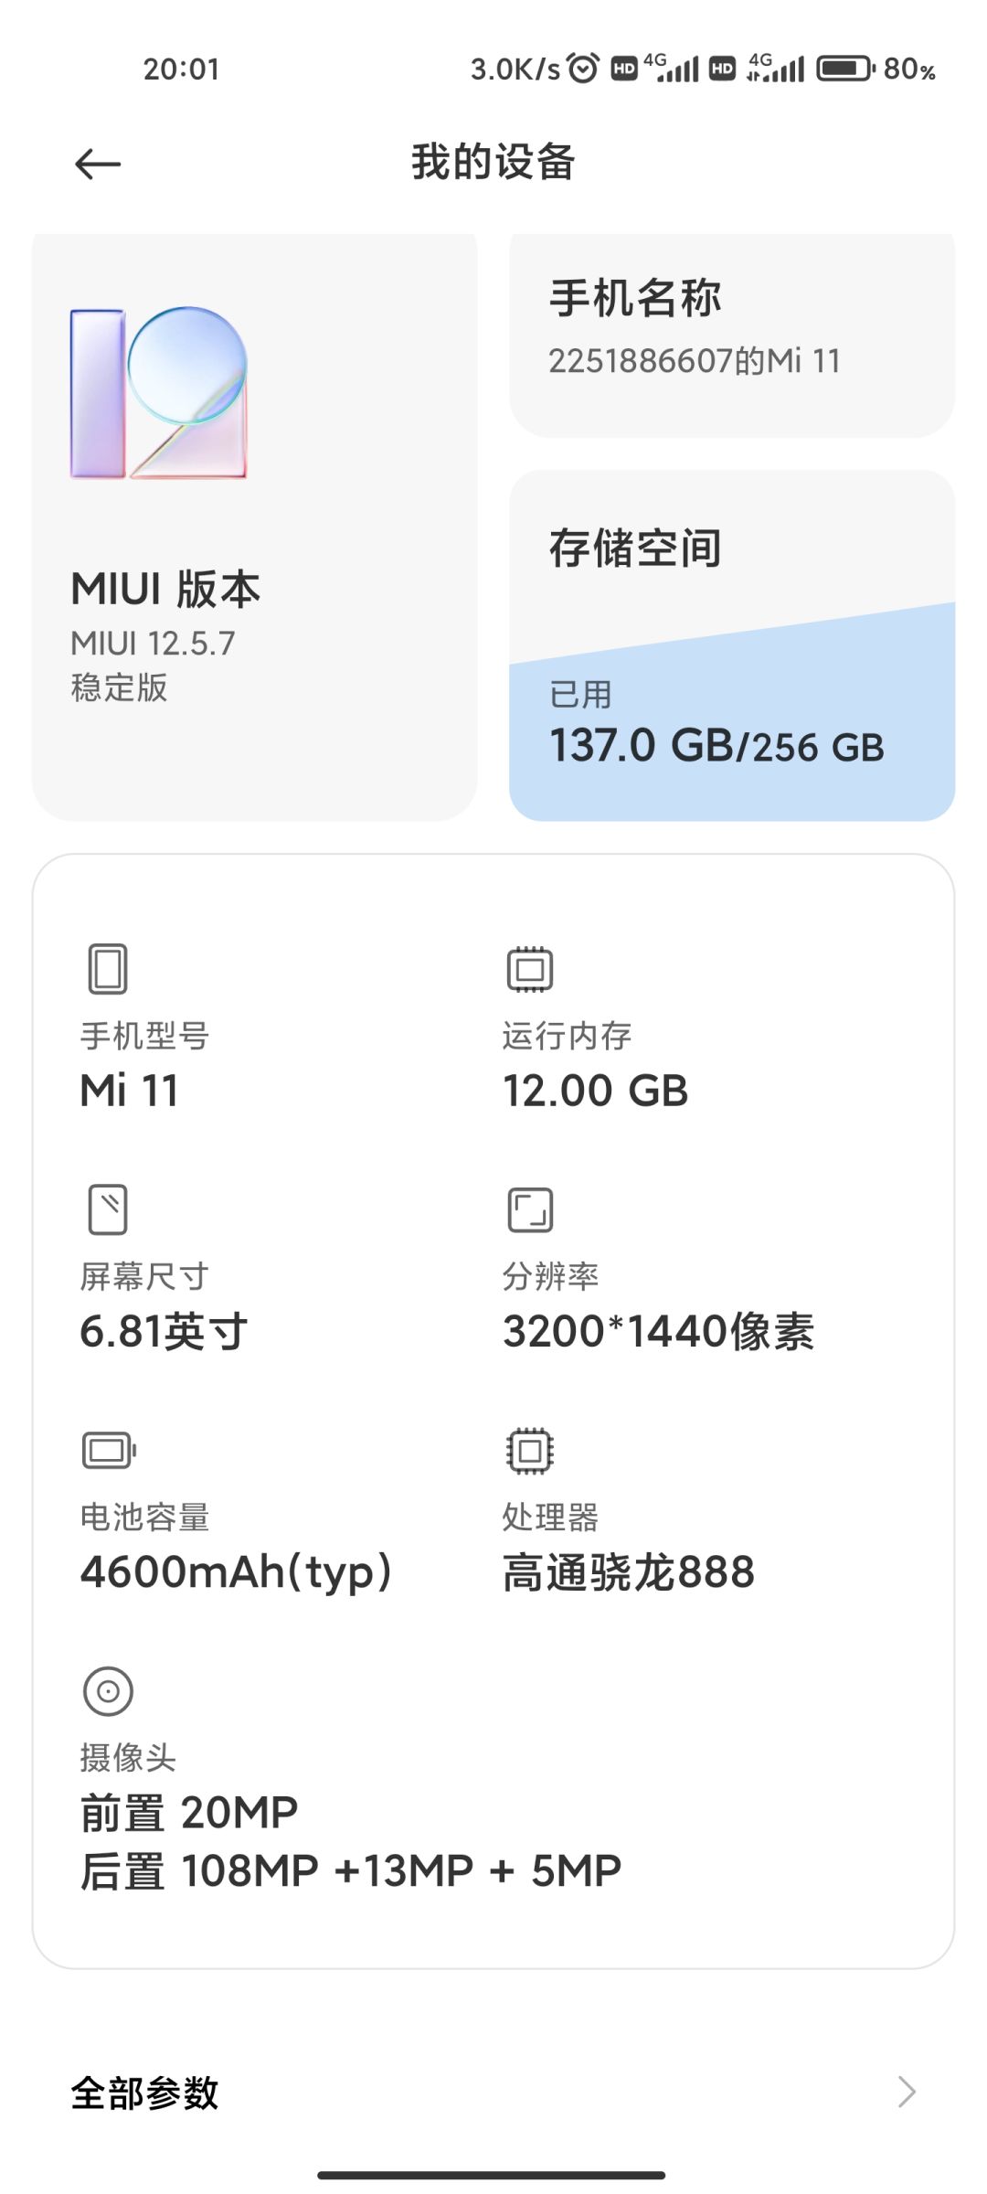Tap the alarm clock status icon
Screen dimensions: 987x2194
coord(583,68)
